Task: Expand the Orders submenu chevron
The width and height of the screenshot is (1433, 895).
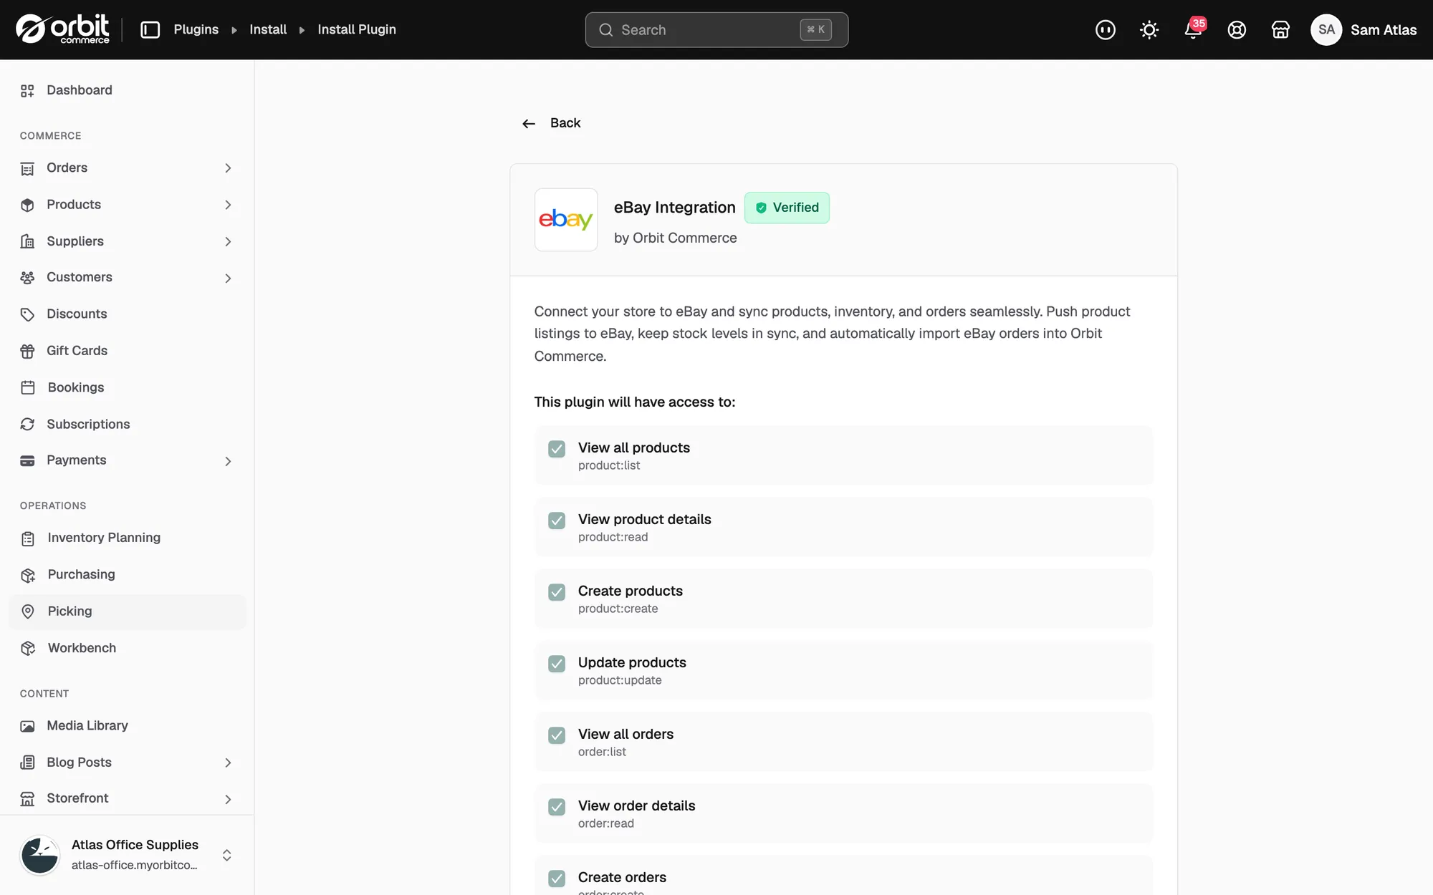Action: pyautogui.click(x=228, y=168)
